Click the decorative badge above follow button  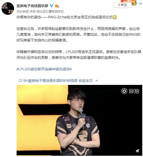pyautogui.click(x=129, y=2)
